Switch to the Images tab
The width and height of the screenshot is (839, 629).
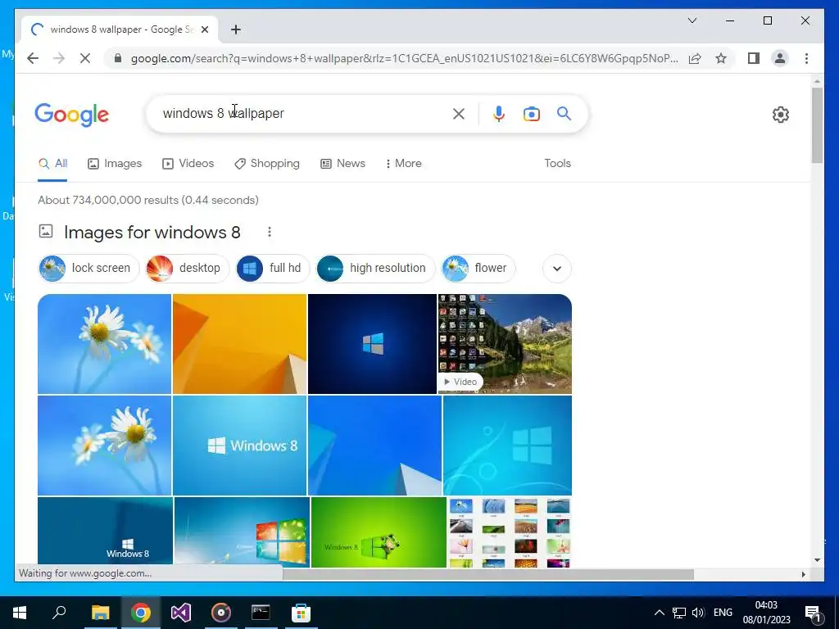point(115,163)
